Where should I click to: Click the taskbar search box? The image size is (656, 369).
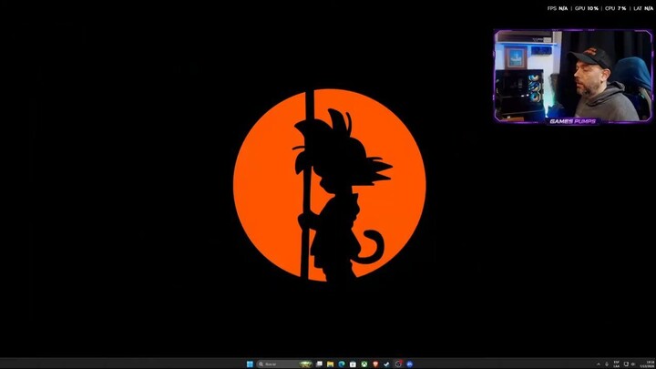[x=285, y=364]
